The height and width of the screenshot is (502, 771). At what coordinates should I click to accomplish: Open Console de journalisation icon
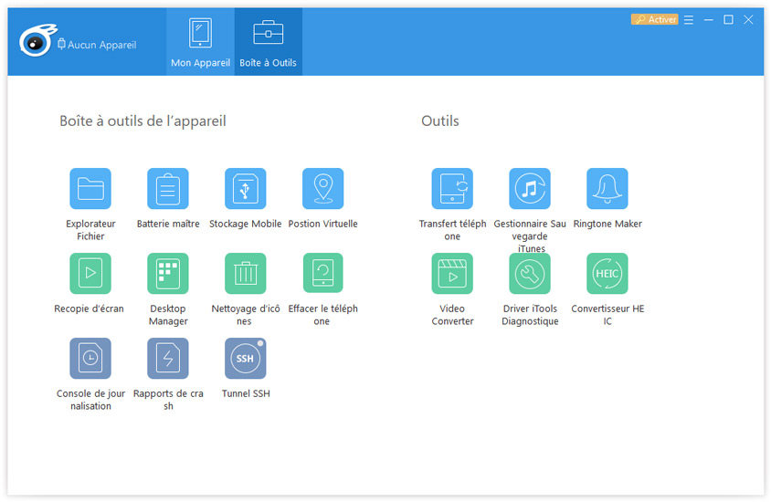pos(90,359)
